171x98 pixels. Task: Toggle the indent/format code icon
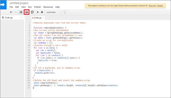[21, 12]
